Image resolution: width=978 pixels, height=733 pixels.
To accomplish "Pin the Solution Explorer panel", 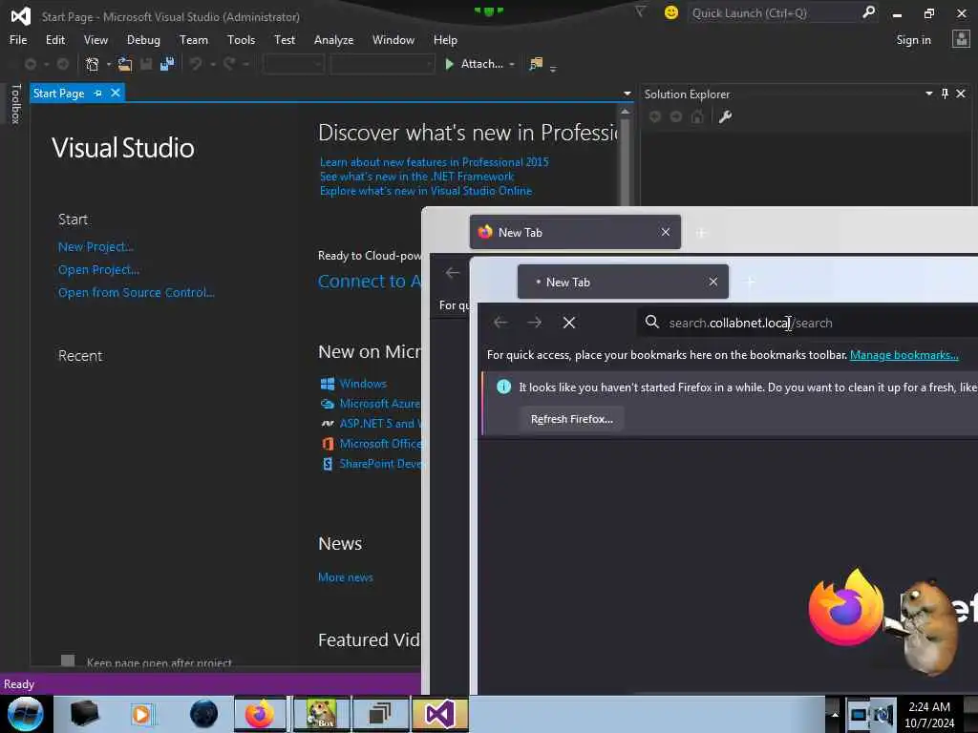I will point(945,94).
